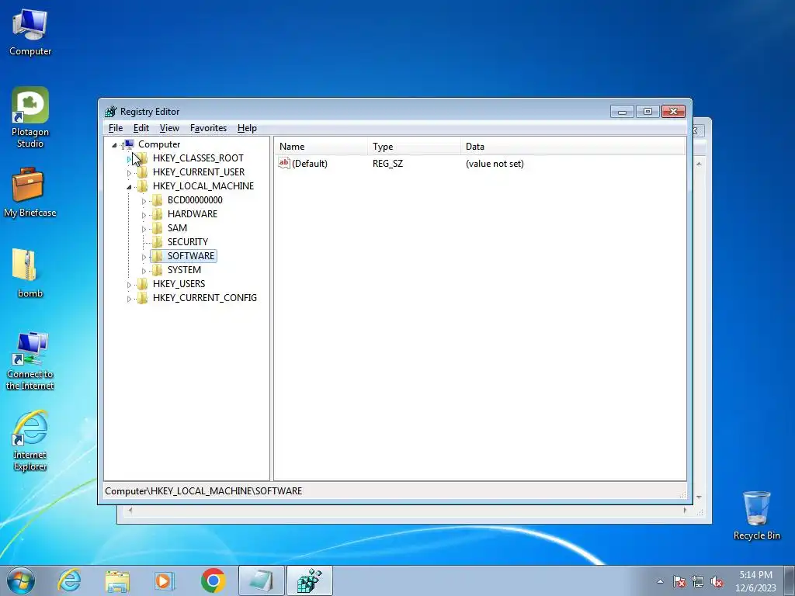Click the taskbar clock and date

coord(755,581)
